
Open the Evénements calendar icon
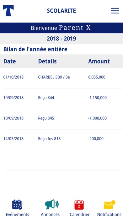click(x=17, y=205)
